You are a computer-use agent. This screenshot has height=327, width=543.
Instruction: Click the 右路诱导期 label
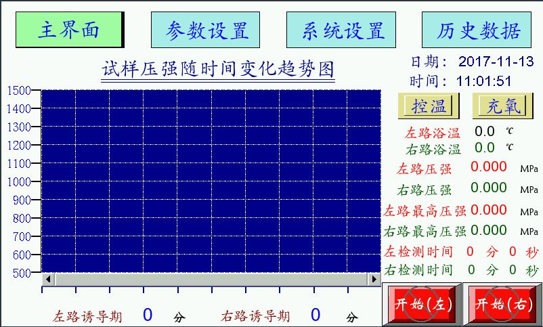[255, 316]
